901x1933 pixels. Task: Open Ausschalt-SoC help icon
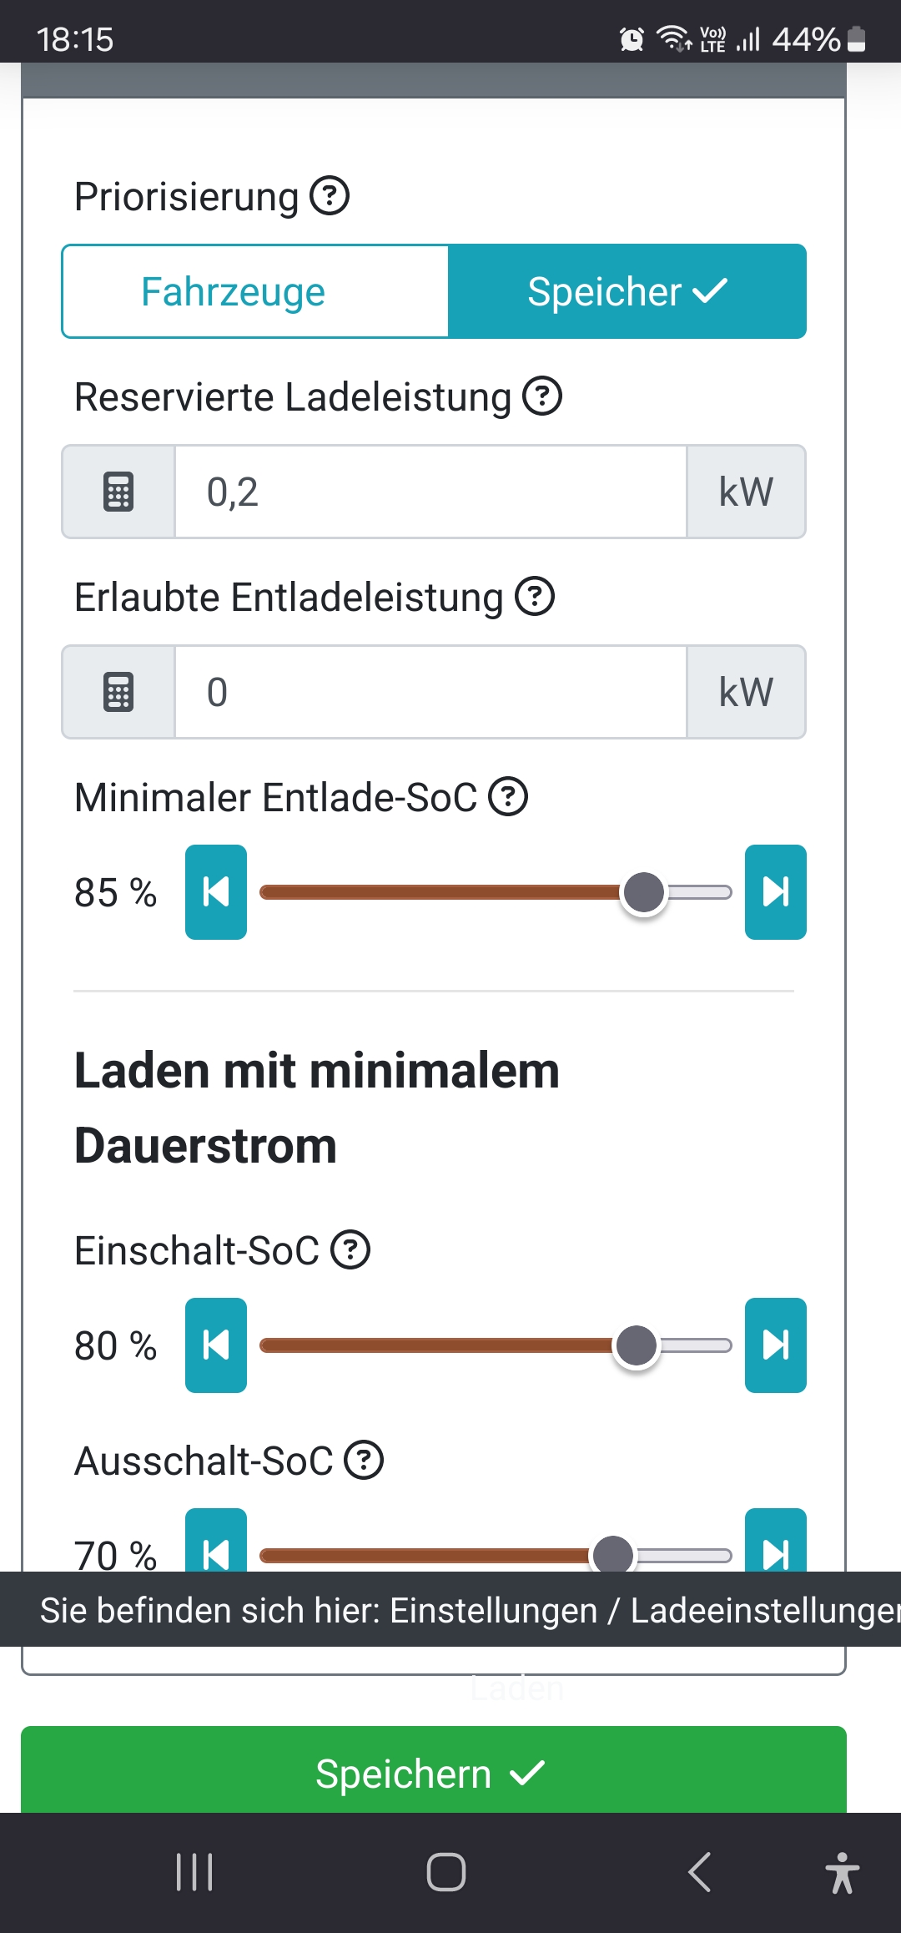[x=364, y=1461]
